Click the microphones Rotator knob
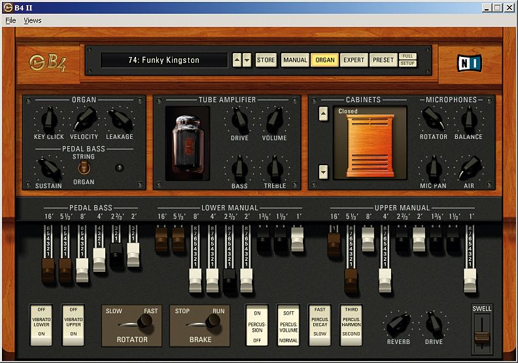Viewport: 518px width, 363px height. click(433, 119)
